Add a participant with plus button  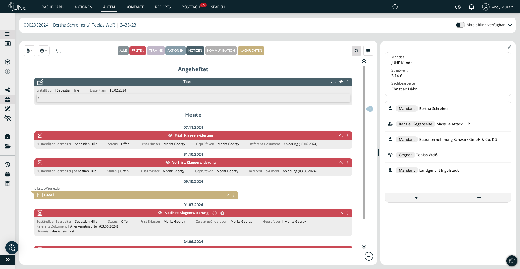coord(479,198)
